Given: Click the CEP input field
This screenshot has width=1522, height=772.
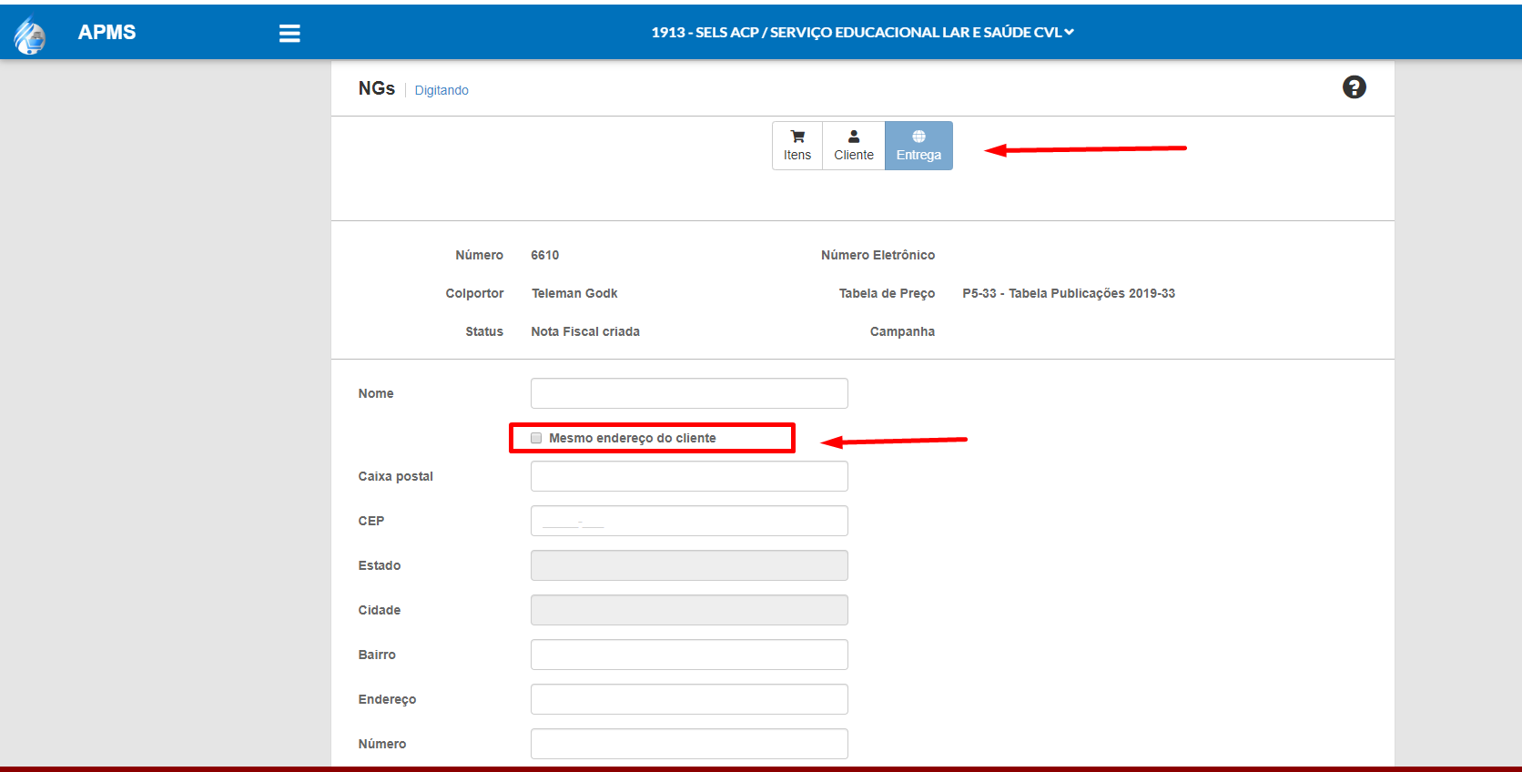Looking at the screenshot, I should (689, 521).
